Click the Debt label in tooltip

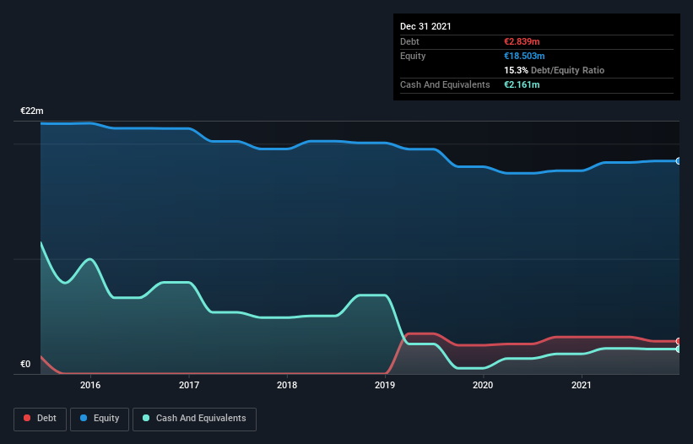point(409,41)
